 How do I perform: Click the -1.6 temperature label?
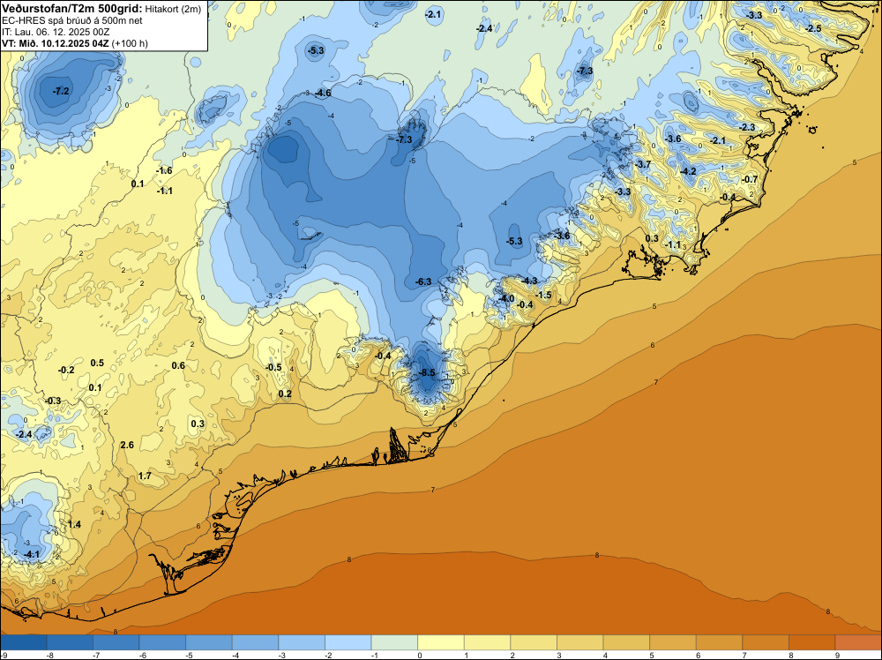[x=164, y=170]
